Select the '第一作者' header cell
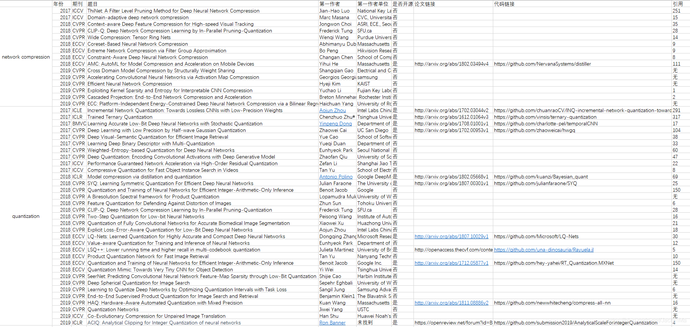Viewport: 690px width, 327px height. [337, 4]
